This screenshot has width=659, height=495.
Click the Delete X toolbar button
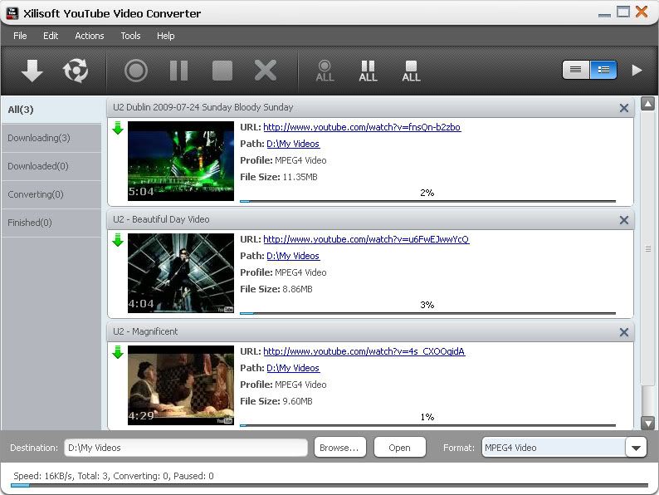coord(266,71)
